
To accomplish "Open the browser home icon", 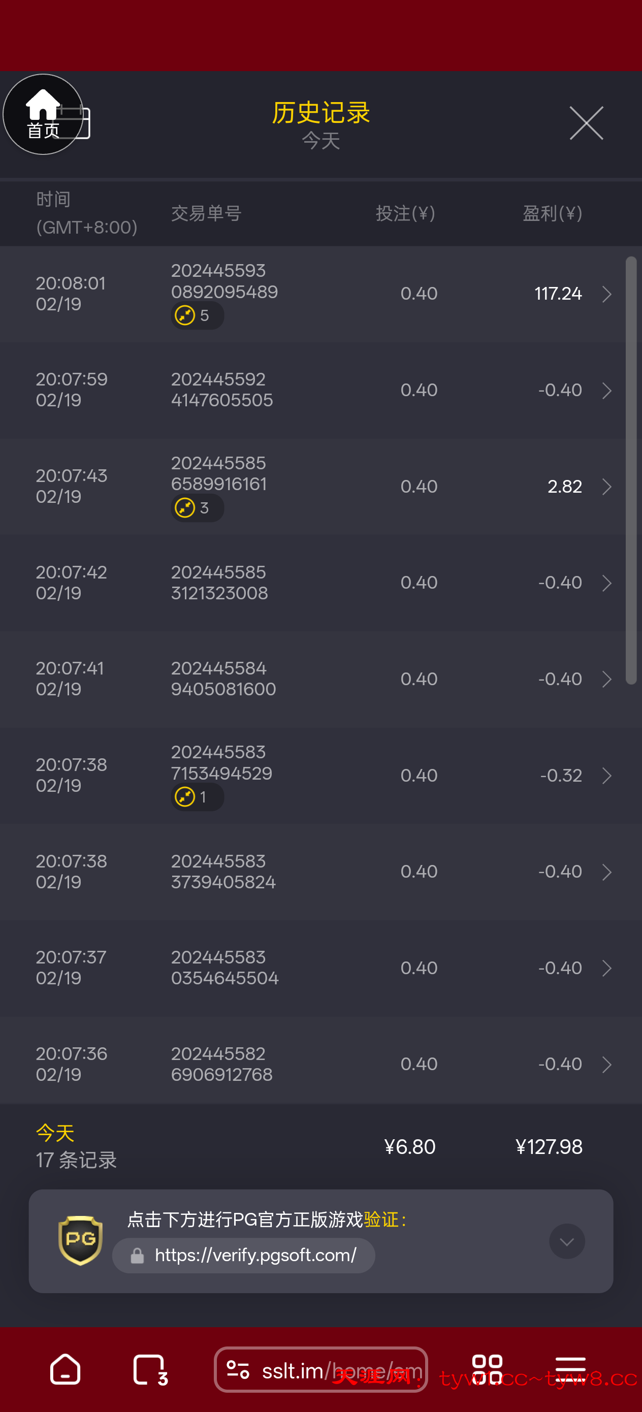I will (x=65, y=1370).
